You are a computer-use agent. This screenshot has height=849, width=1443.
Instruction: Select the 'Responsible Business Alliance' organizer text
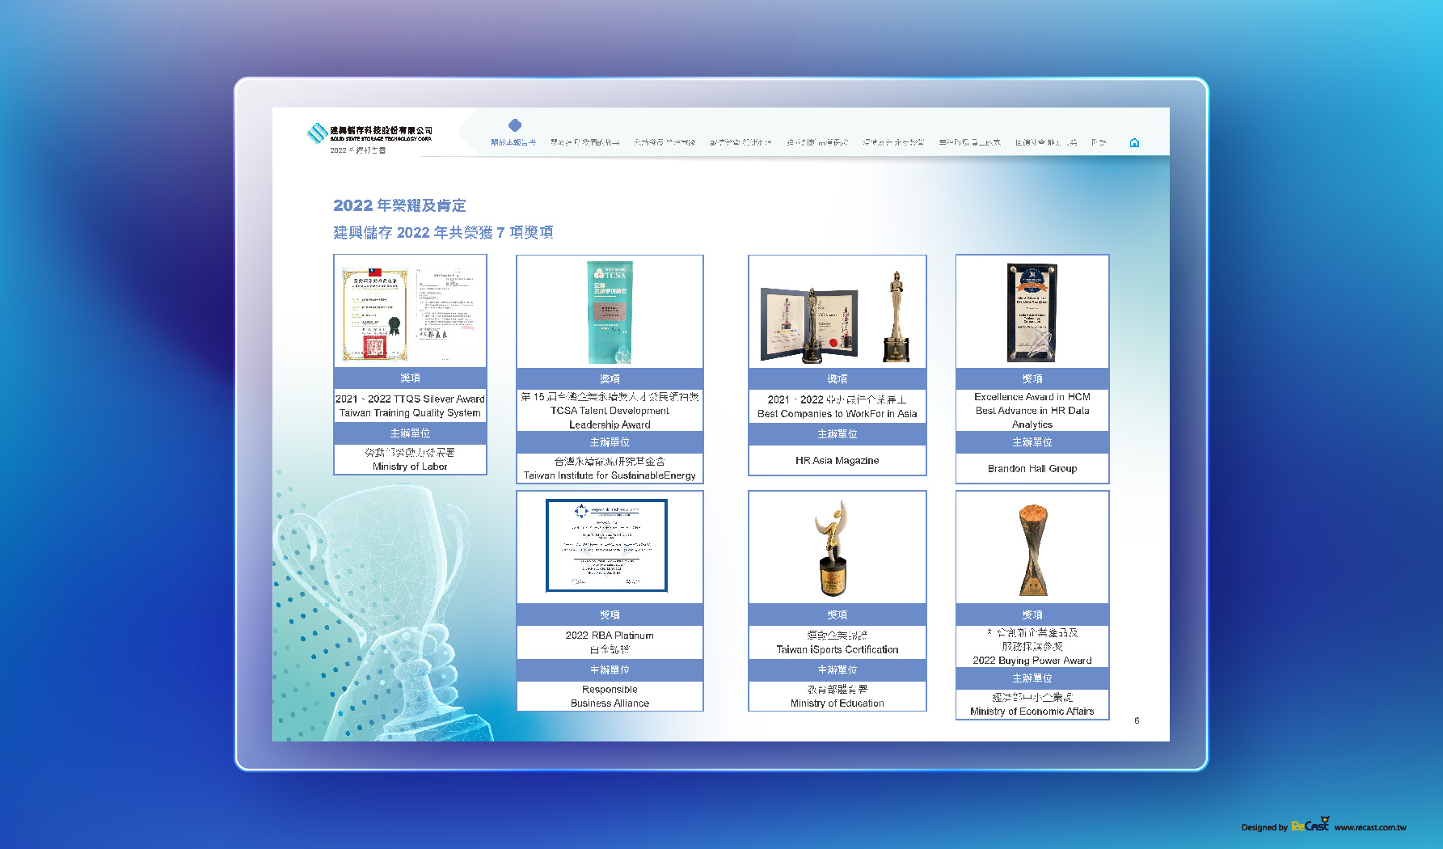click(x=610, y=696)
